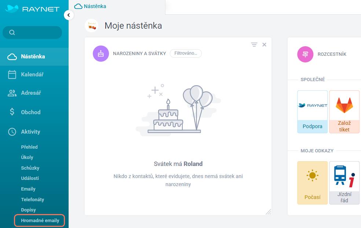Open the Počasí weather tile
The height and width of the screenshot is (228, 361).
313,183
